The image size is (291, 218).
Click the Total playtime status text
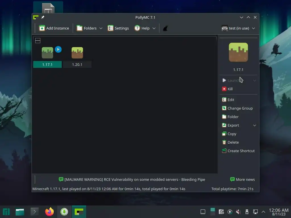(x=232, y=189)
